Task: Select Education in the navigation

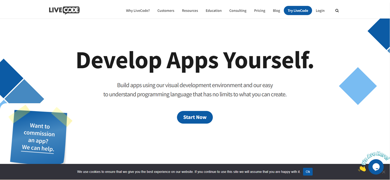Action: 214,11
